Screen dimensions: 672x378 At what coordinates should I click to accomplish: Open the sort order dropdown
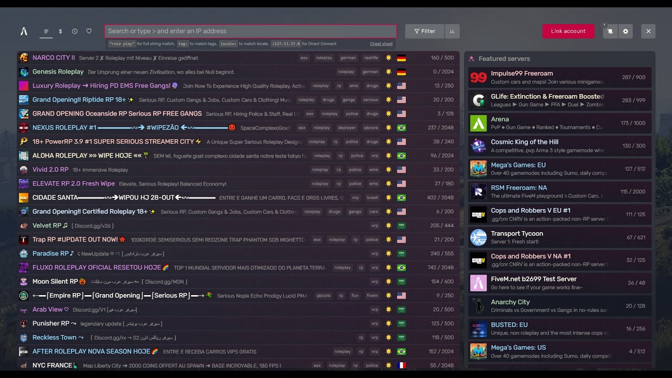coord(453,31)
